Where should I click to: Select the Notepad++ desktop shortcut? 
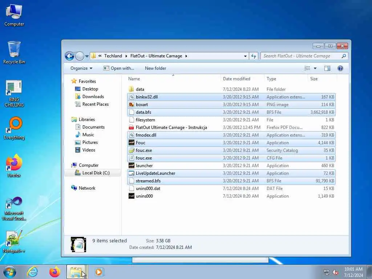(14, 242)
